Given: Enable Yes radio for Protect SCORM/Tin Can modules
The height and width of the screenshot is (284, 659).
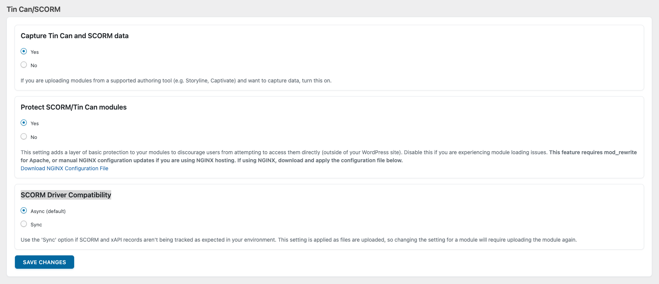Looking at the screenshot, I should coord(24,123).
